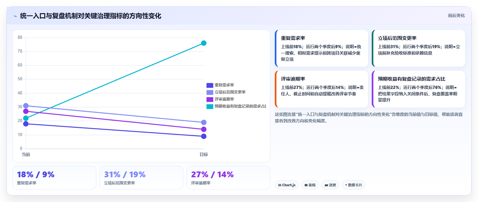
Task: Click the main title 统一入口与复盘机制
Action: pyautogui.click(x=91, y=16)
